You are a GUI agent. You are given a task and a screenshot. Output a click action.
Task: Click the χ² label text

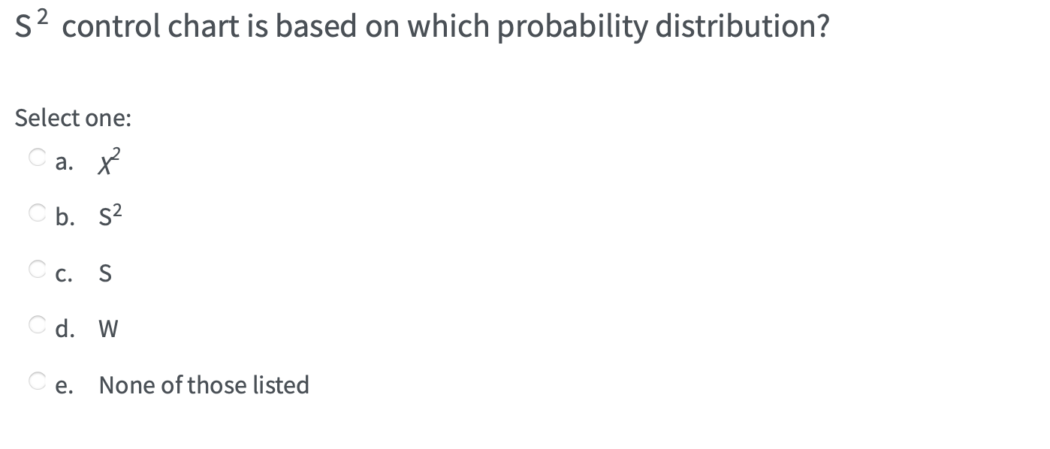tap(107, 161)
